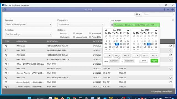
Task: Click the TO date input
Action: coord(129,61)
